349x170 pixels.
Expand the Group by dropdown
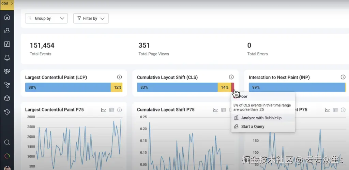pos(46,18)
